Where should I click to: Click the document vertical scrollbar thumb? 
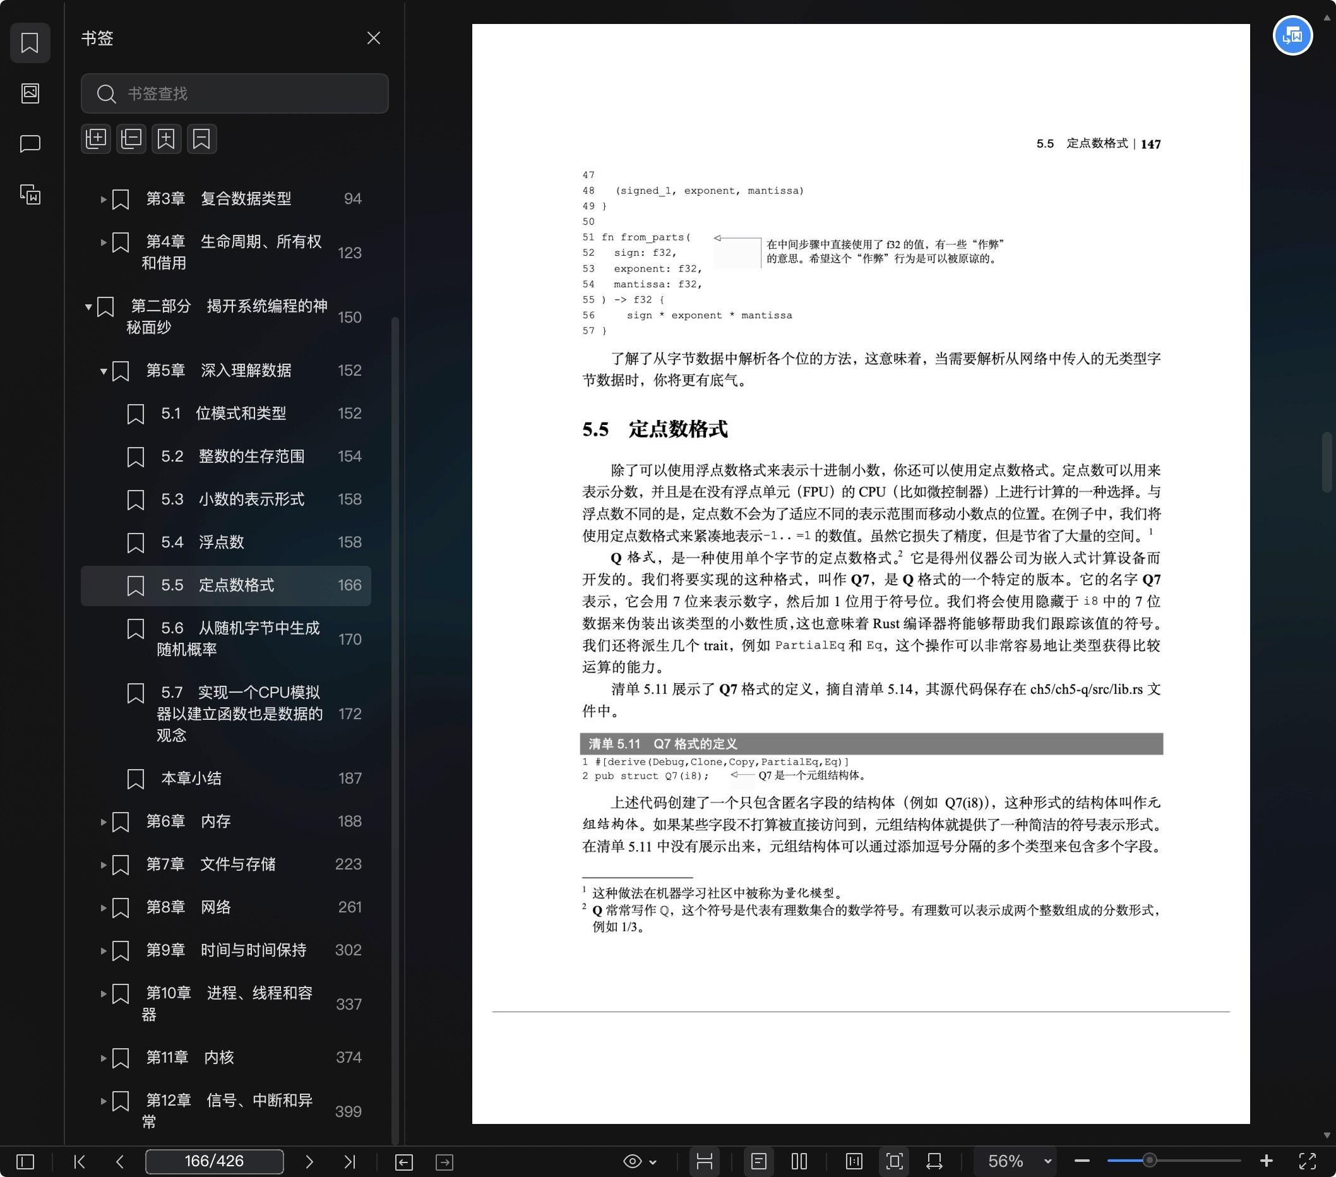coord(1327,462)
